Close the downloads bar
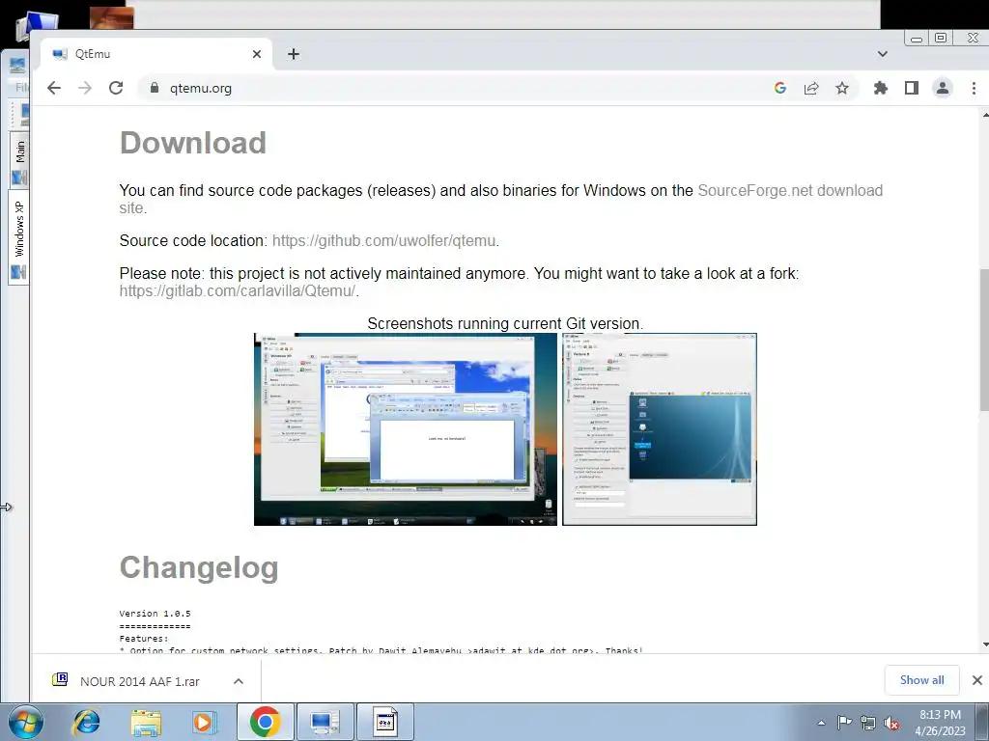Screen dimensions: 989x741 pyautogui.click(x=977, y=680)
